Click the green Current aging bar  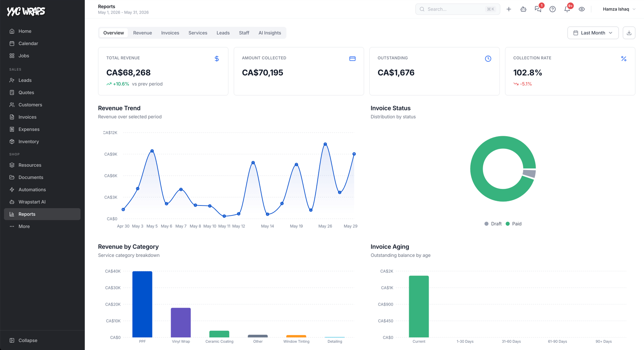pyautogui.click(x=419, y=307)
